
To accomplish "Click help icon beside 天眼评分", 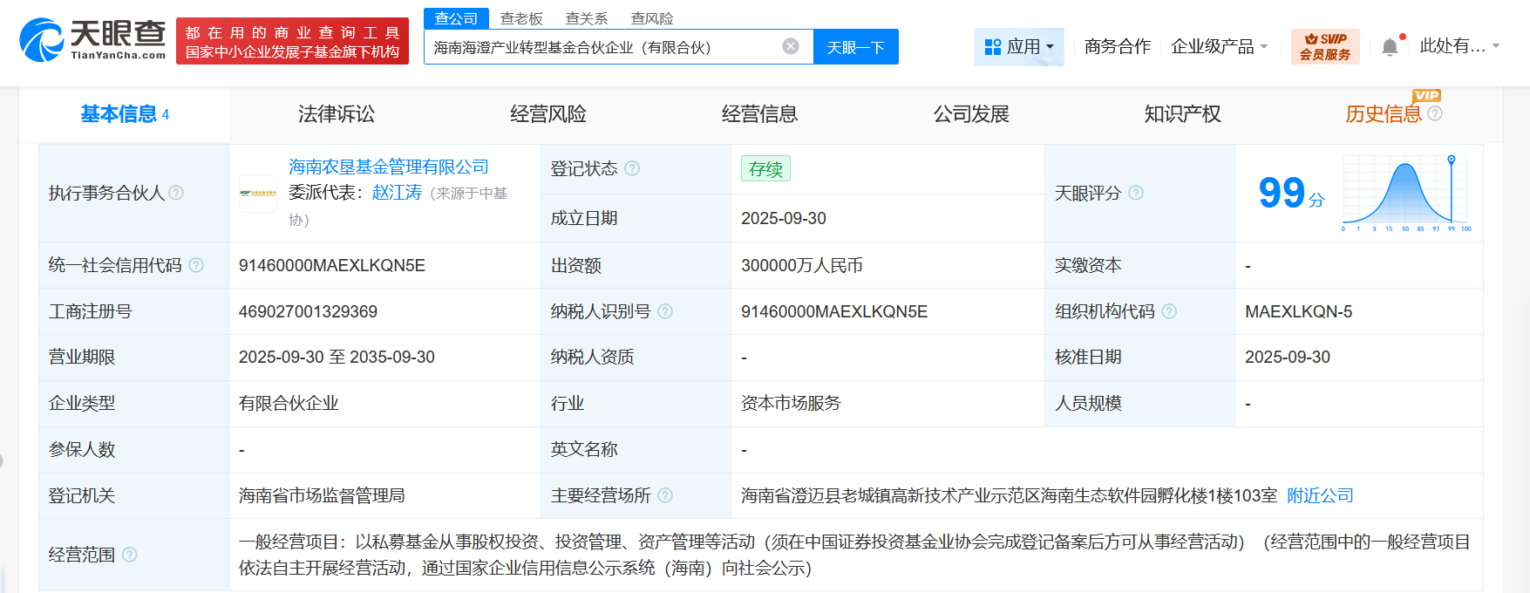I will [1136, 193].
